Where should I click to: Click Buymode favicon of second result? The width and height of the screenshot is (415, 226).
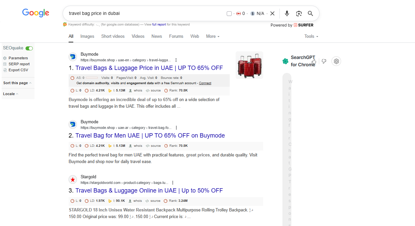click(x=73, y=125)
